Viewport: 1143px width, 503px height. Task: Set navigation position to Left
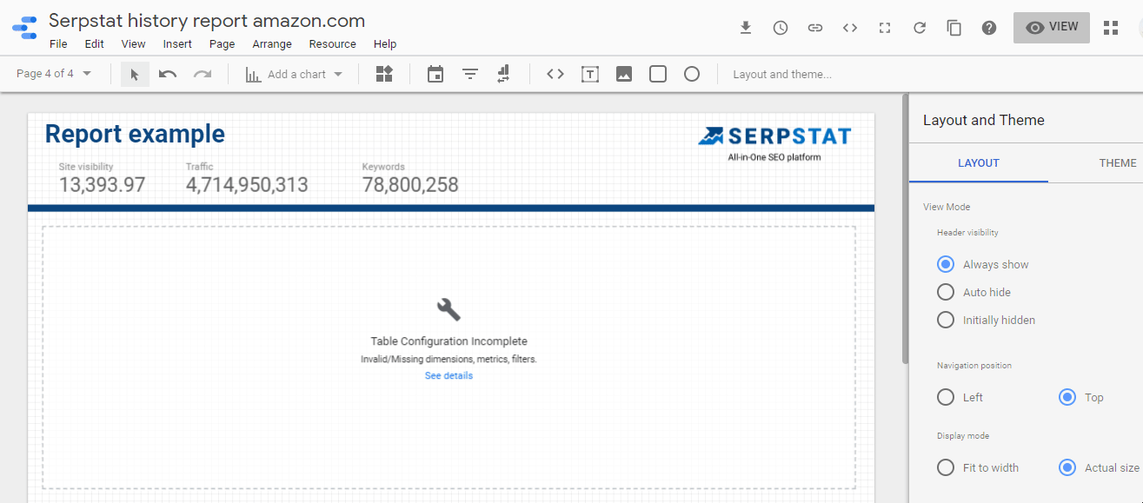coord(946,397)
